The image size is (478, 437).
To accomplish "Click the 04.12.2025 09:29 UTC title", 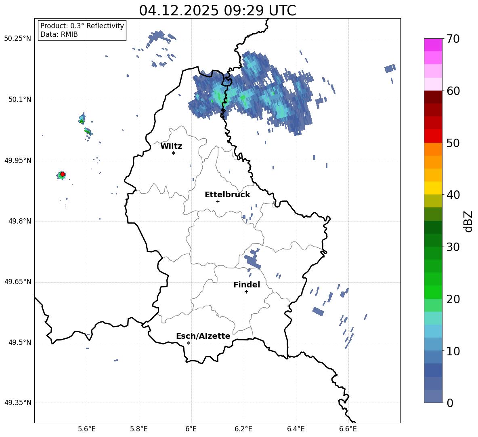I will [217, 11].
